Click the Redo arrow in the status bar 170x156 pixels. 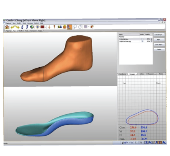(131, 143)
